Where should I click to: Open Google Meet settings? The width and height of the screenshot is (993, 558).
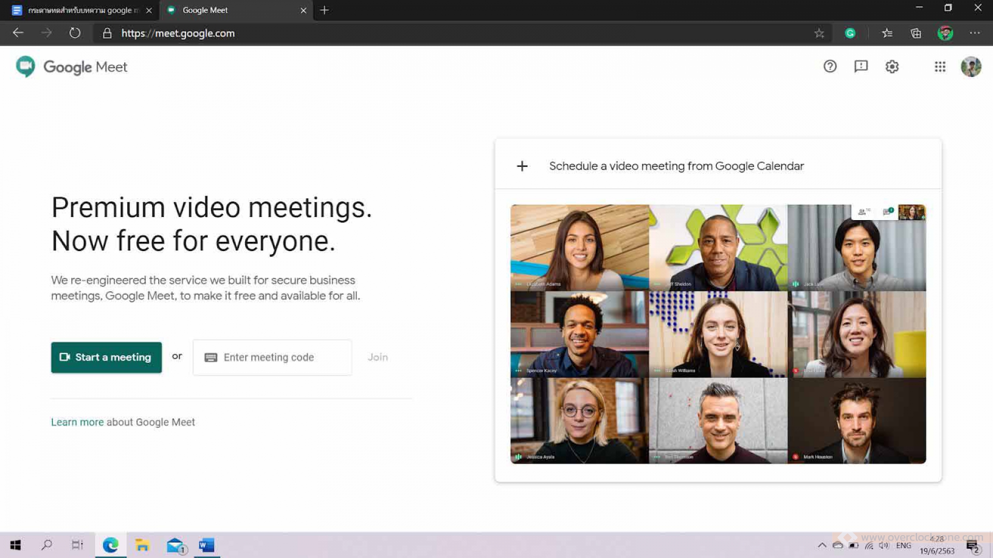pos(892,66)
